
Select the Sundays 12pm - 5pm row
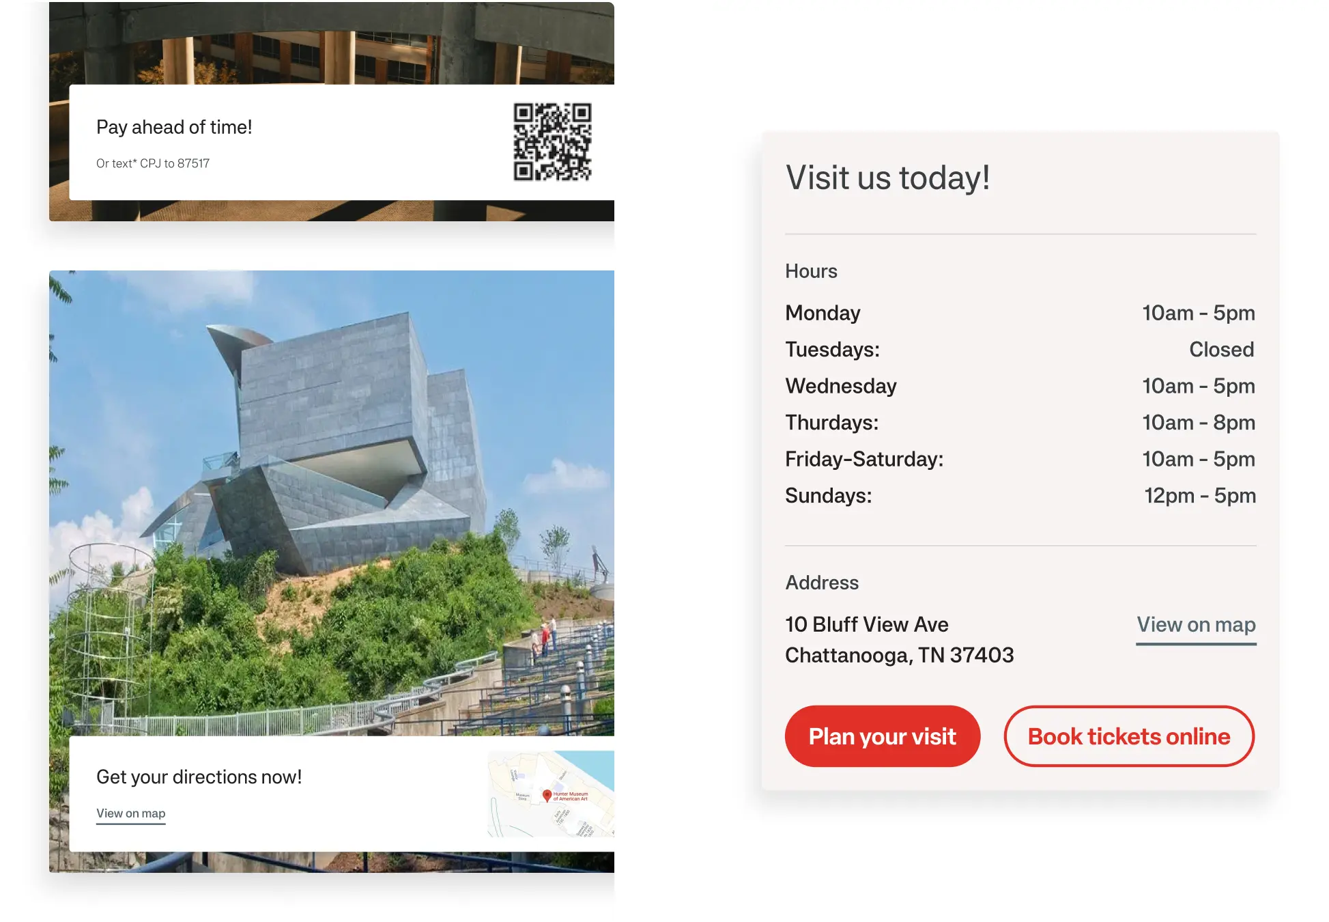pos(1020,496)
